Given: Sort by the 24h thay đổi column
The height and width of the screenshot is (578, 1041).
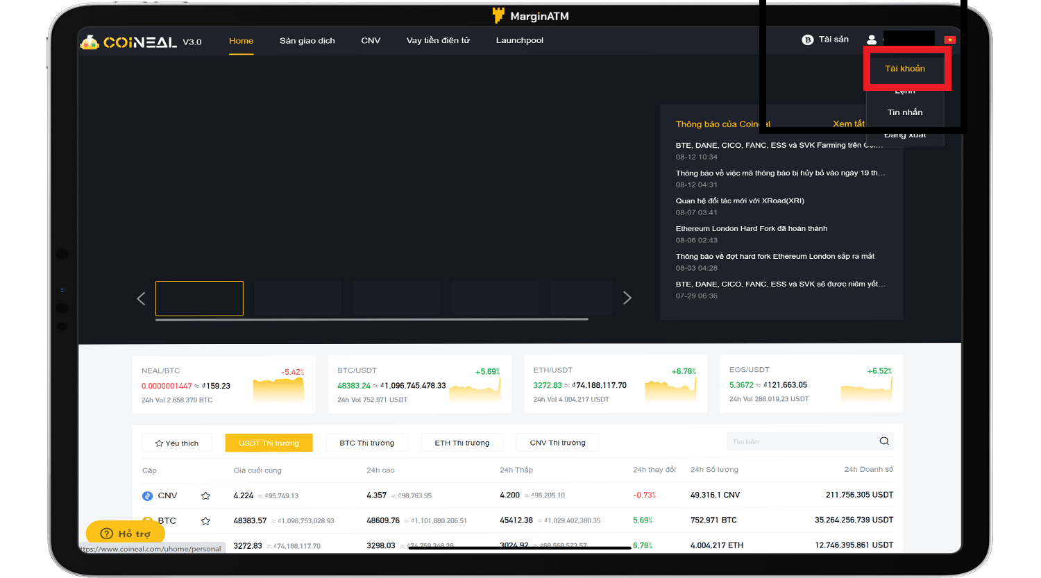Looking at the screenshot, I should 654,470.
